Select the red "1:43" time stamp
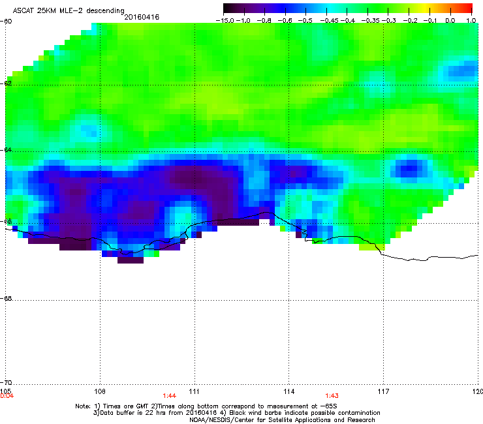 (332, 396)
